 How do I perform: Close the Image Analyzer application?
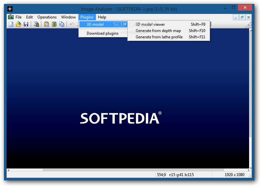[245, 8]
